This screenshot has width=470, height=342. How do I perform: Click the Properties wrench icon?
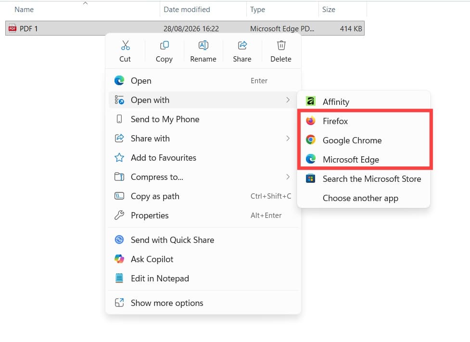[x=119, y=215]
